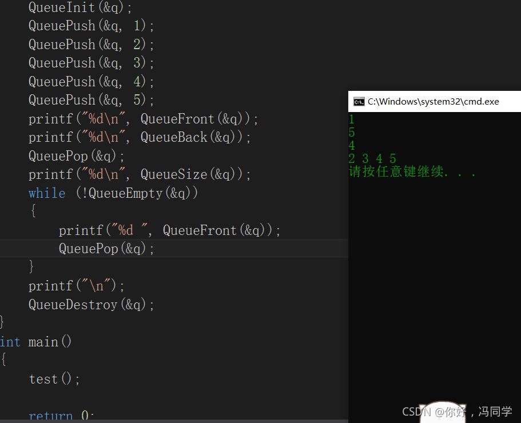Screen dimensions: 521x423
Task: Click the while (!QueueEmpty(&q)) line
Action: coord(113,193)
